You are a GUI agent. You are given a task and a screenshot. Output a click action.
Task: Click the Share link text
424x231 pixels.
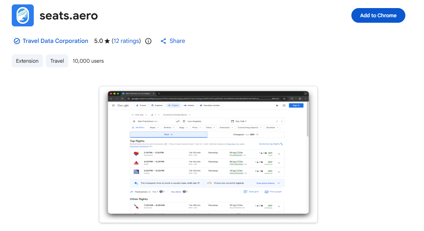(177, 41)
